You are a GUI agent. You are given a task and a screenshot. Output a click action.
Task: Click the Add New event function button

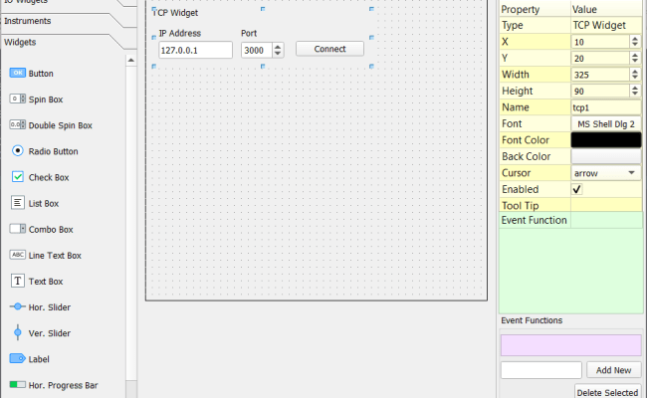613,370
